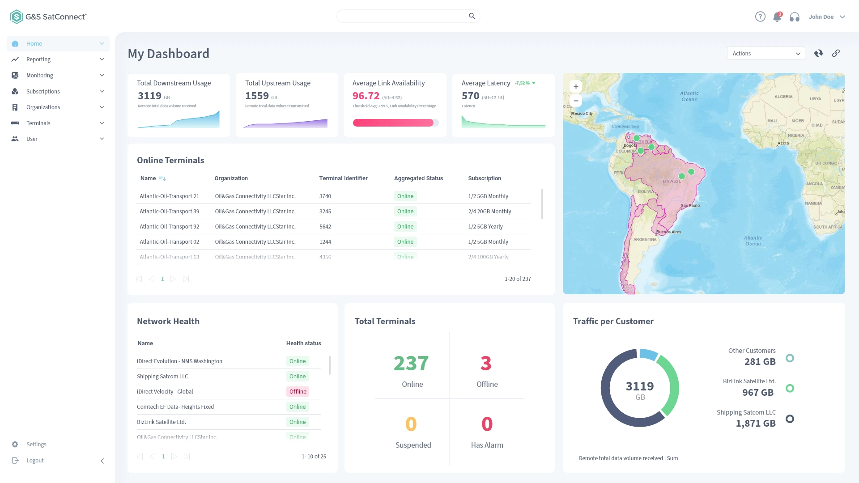The height and width of the screenshot is (483, 859).
Task: Open the help question mark icon
Action: coord(760,17)
